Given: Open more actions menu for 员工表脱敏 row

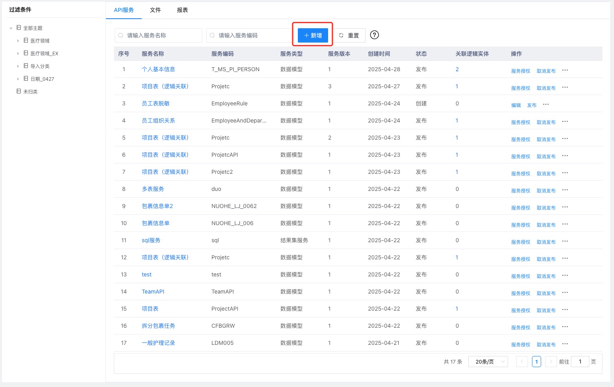Looking at the screenshot, I should 546,104.
